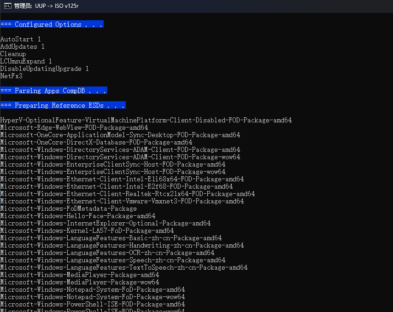Click the window title UUP -> ISO v125r

point(57,6)
